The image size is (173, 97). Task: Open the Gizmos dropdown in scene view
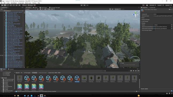coord(117,9)
